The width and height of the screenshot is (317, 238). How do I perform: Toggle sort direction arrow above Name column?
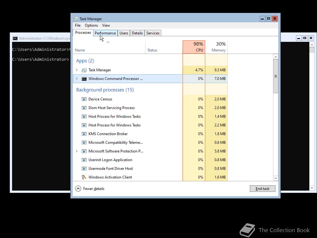[x=108, y=42]
